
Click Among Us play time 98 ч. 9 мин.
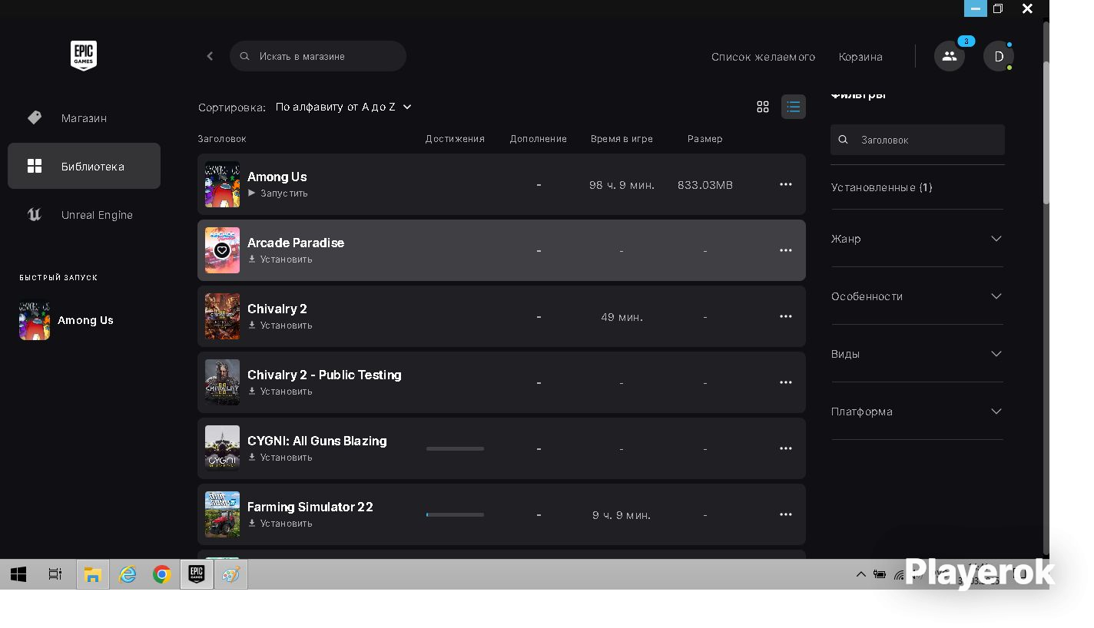point(622,185)
